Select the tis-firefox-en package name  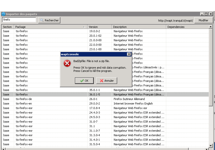click(24, 104)
